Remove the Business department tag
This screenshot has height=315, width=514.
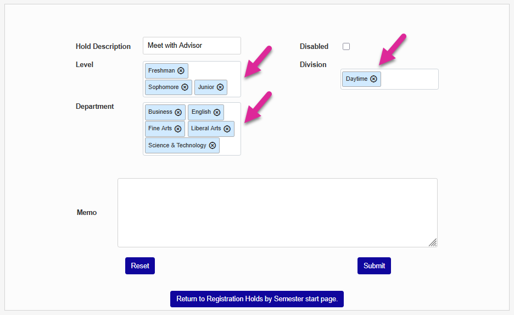(178, 112)
